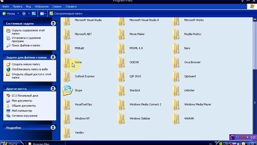Open the Back button history dropdown arrow
257x145 pixels.
pos(18,13)
